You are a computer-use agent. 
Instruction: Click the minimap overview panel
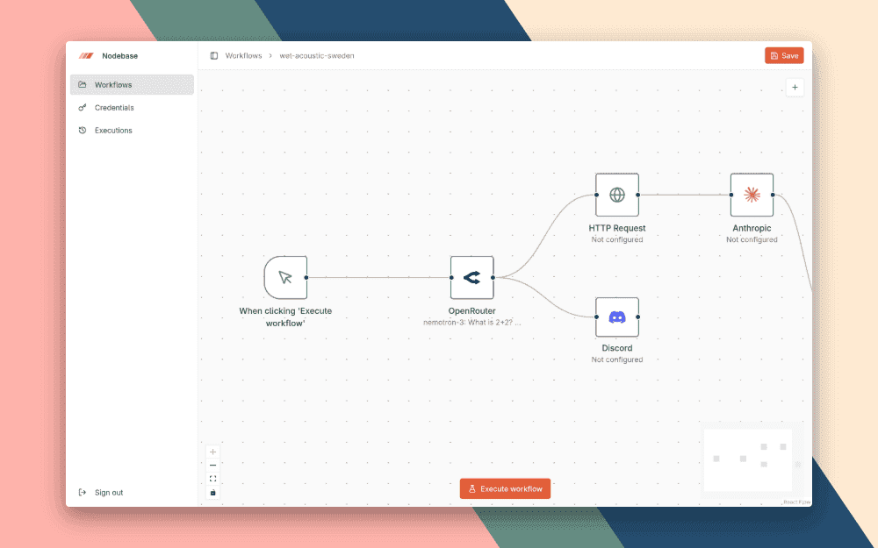point(753,460)
